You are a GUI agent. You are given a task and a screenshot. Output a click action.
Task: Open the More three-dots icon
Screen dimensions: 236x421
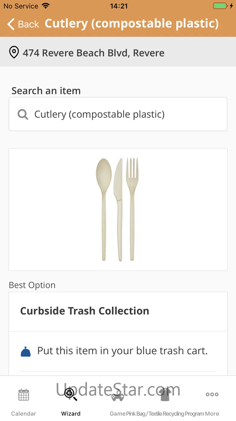(212, 394)
